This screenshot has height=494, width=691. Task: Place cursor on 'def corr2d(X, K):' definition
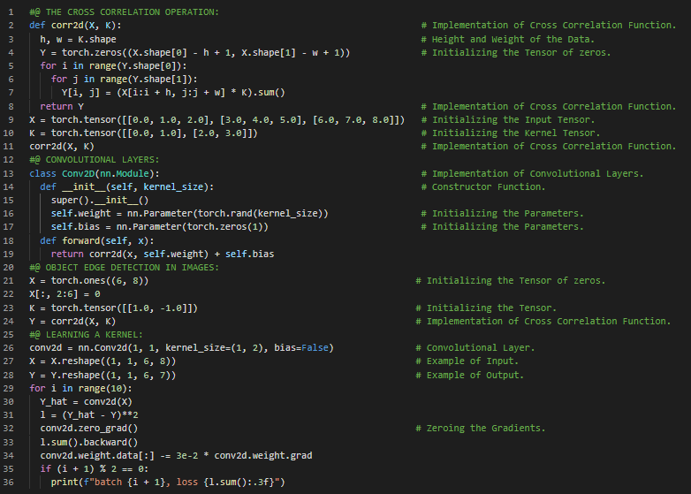tap(76, 26)
